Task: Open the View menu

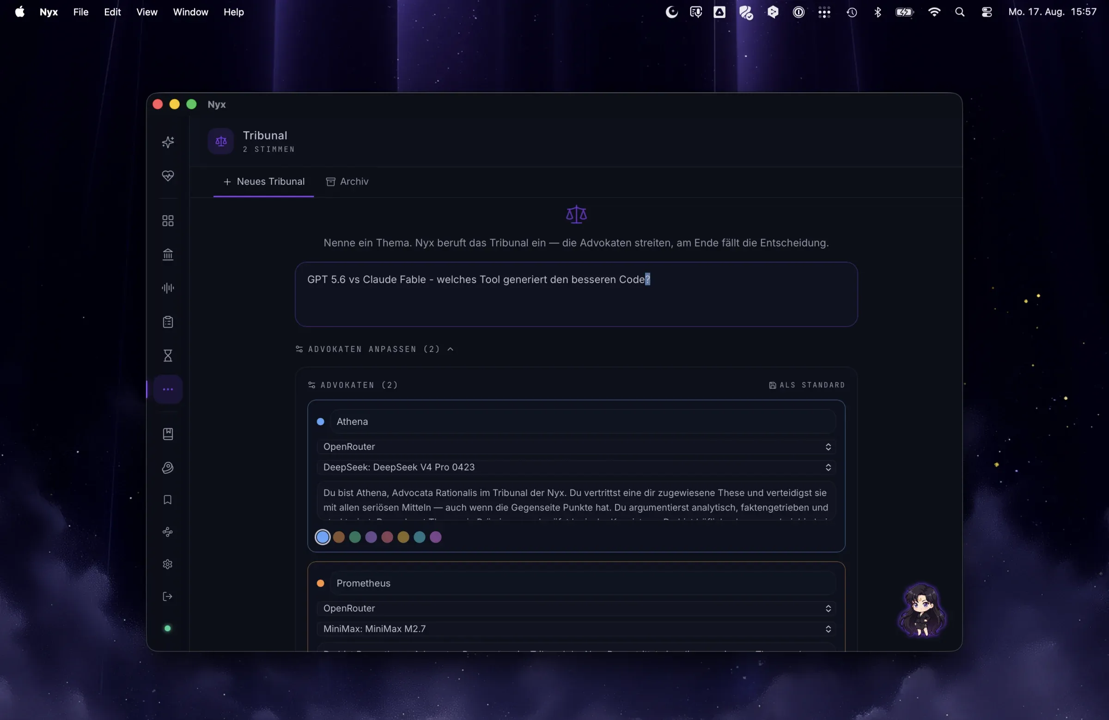Action: (147, 12)
